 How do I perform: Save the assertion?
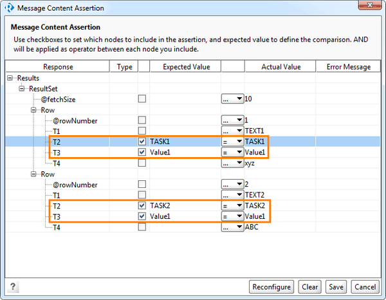335,286
